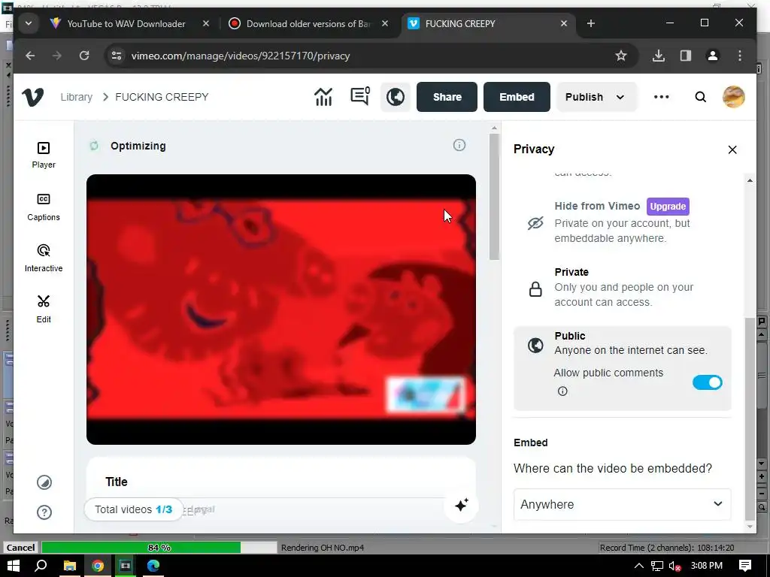Open the Captions sidebar item
The image size is (770, 577).
pos(44,207)
